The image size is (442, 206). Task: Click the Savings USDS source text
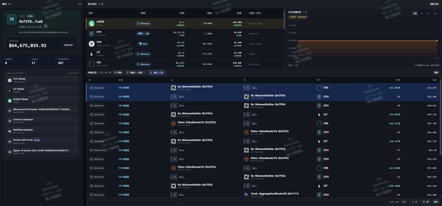click(255, 23)
